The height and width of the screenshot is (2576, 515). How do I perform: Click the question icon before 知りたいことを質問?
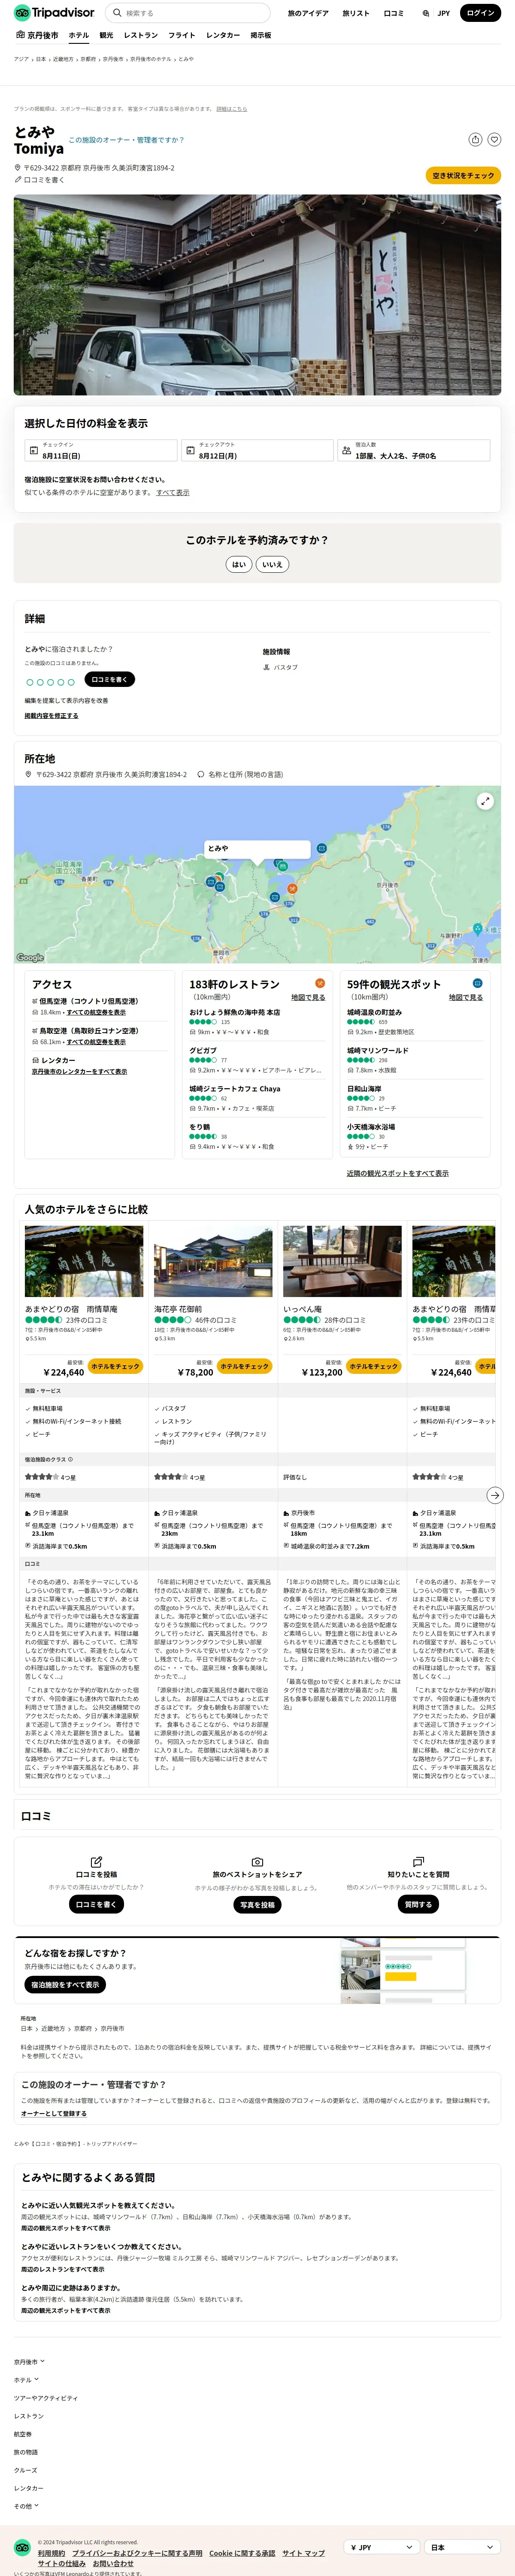click(x=418, y=1861)
